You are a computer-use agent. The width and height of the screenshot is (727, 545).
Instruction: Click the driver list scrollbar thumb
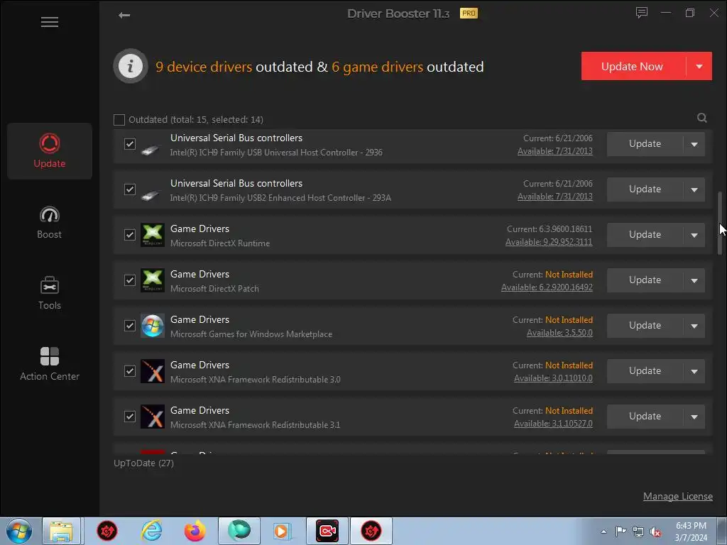(x=720, y=223)
